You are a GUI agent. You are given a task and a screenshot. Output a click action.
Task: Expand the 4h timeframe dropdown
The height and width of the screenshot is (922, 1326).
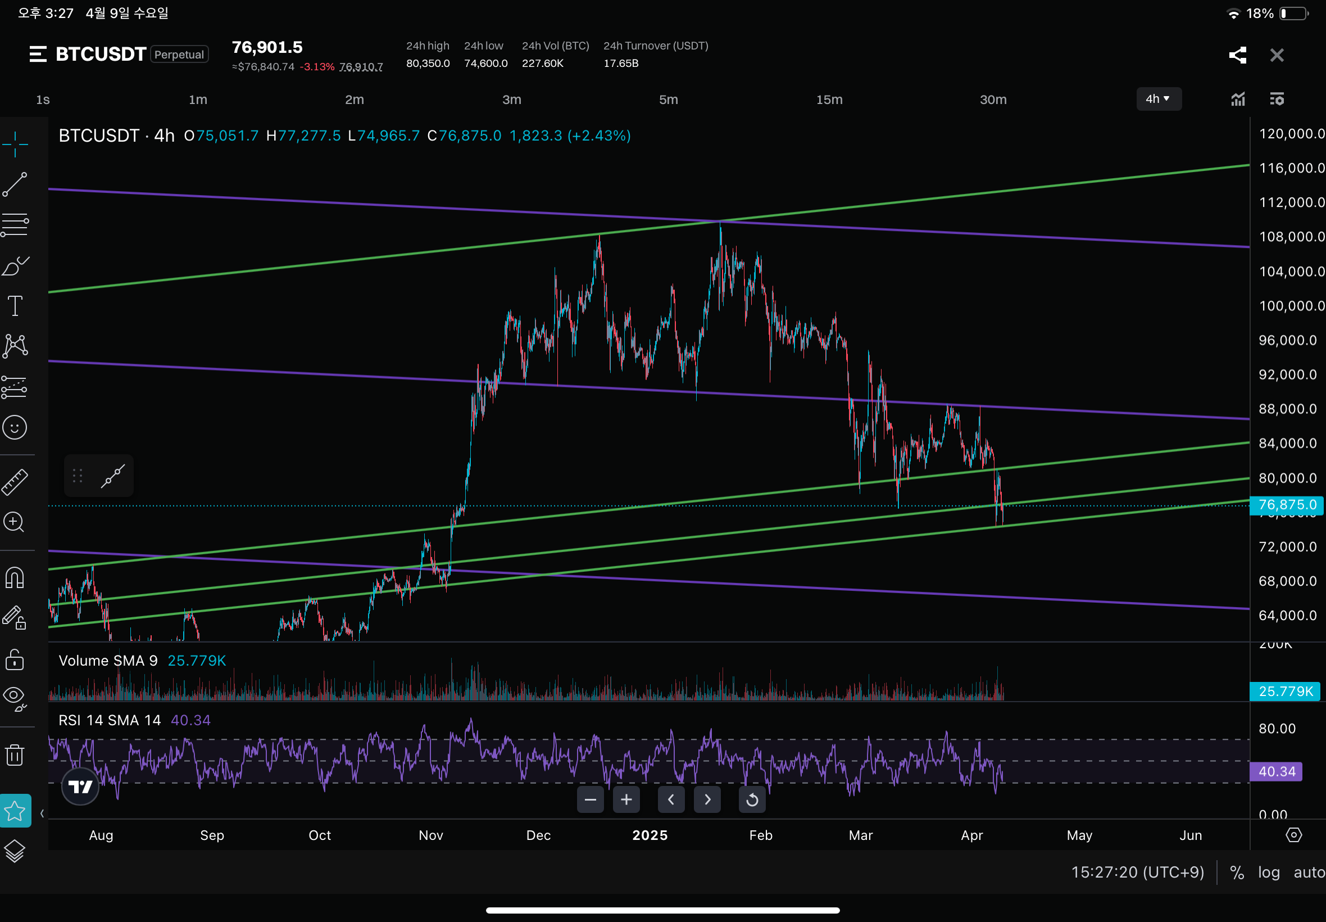tap(1159, 99)
